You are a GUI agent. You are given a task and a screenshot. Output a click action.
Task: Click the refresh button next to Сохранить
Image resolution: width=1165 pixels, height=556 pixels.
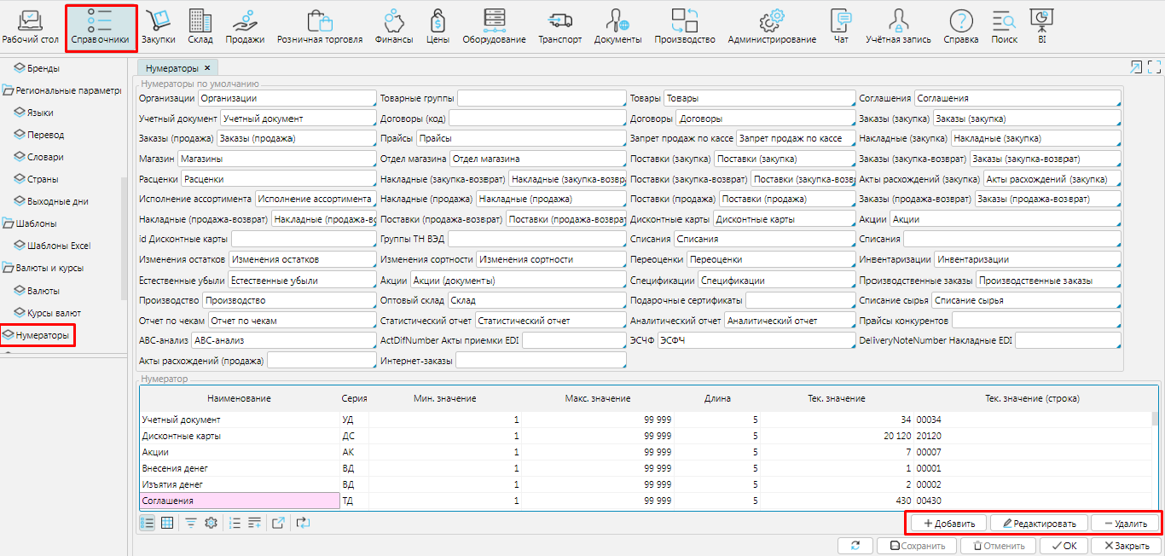click(x=855, y=546)
